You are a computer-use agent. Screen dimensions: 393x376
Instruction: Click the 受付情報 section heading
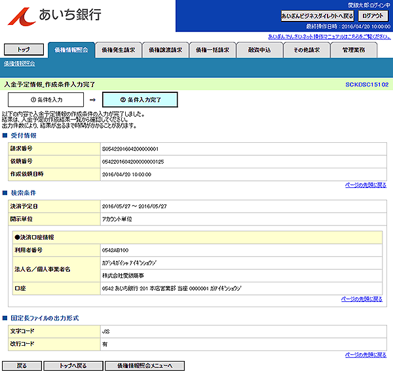pyautogui.click(x=24, y=136)
